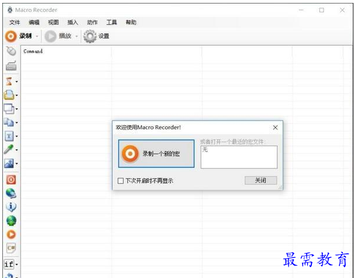Open the text T icon dropdown arrow
The width and height of the screenshot is (354, 278).
pyautogui.click(x=16, y=136)
